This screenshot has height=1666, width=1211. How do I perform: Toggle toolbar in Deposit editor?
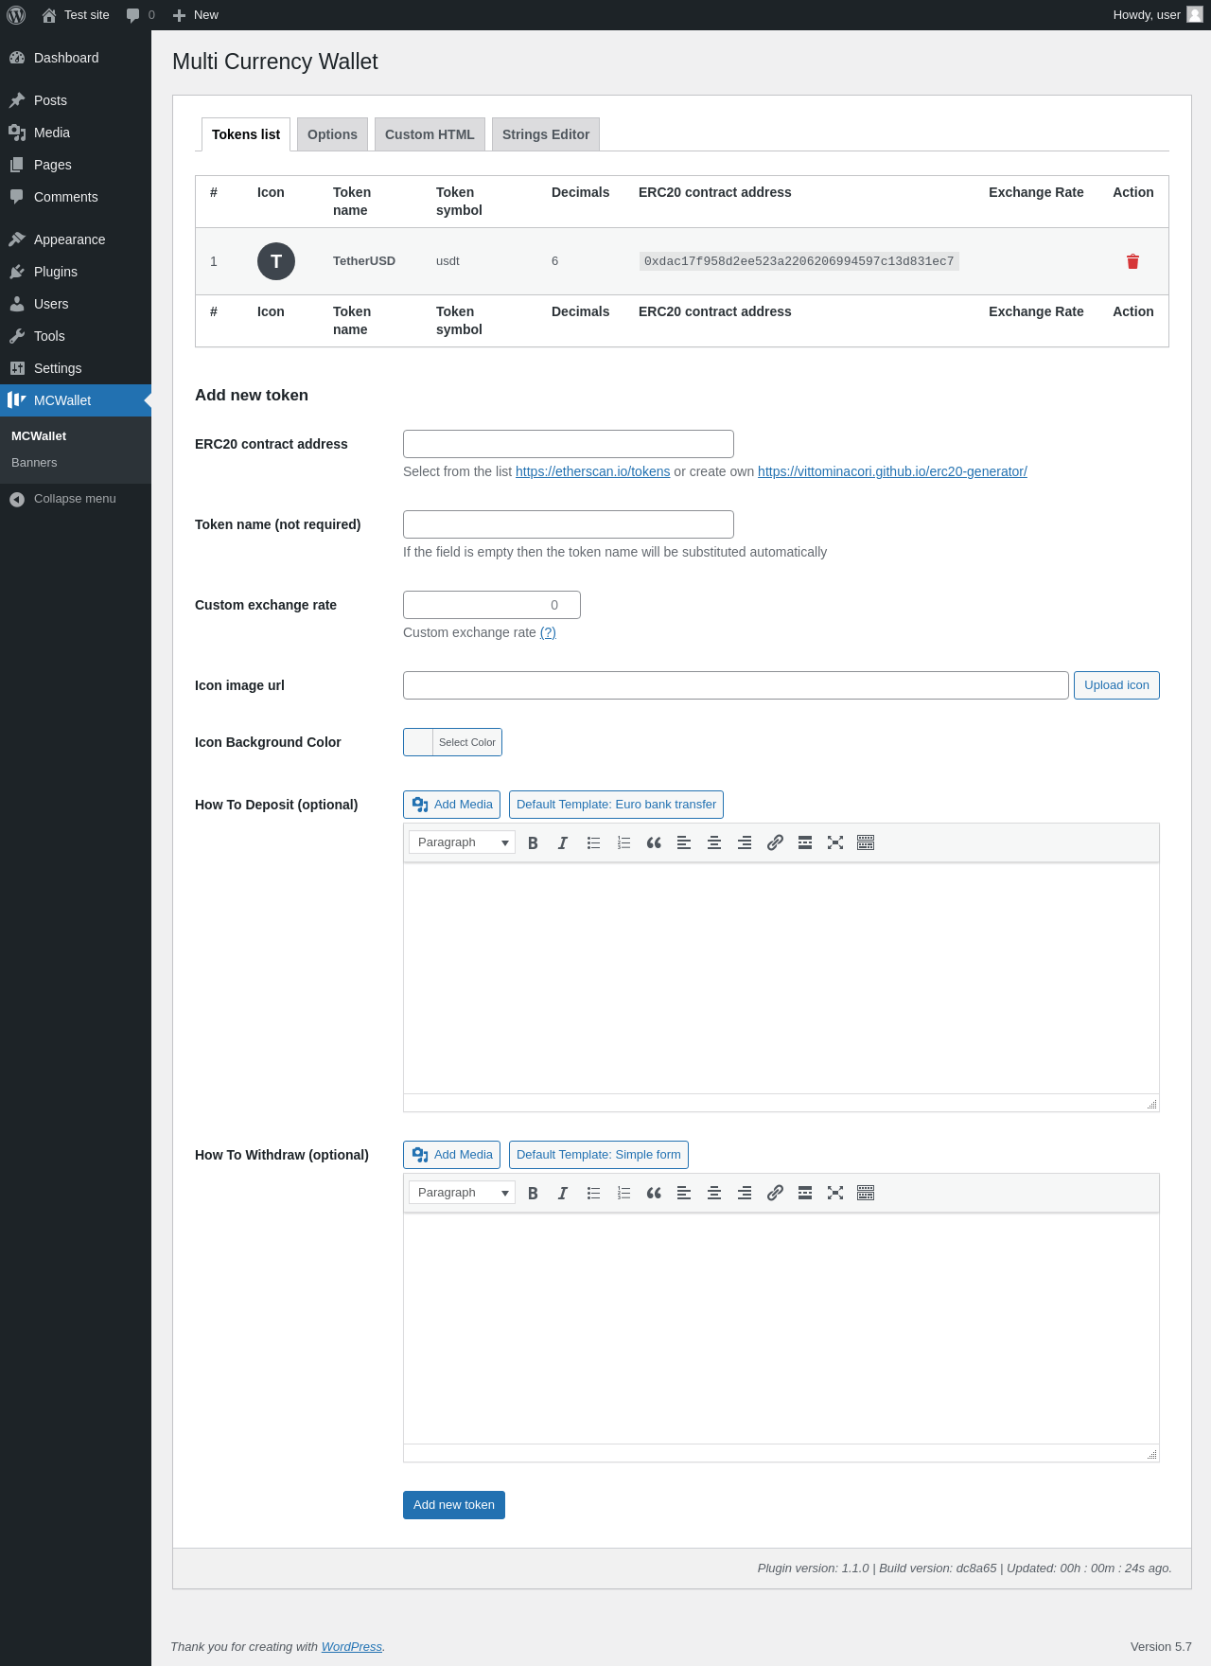[866, 842]
